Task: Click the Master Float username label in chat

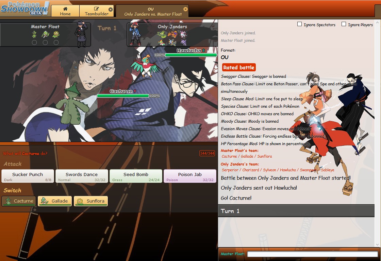Action: pyautogui.click(x=233, y=254)
